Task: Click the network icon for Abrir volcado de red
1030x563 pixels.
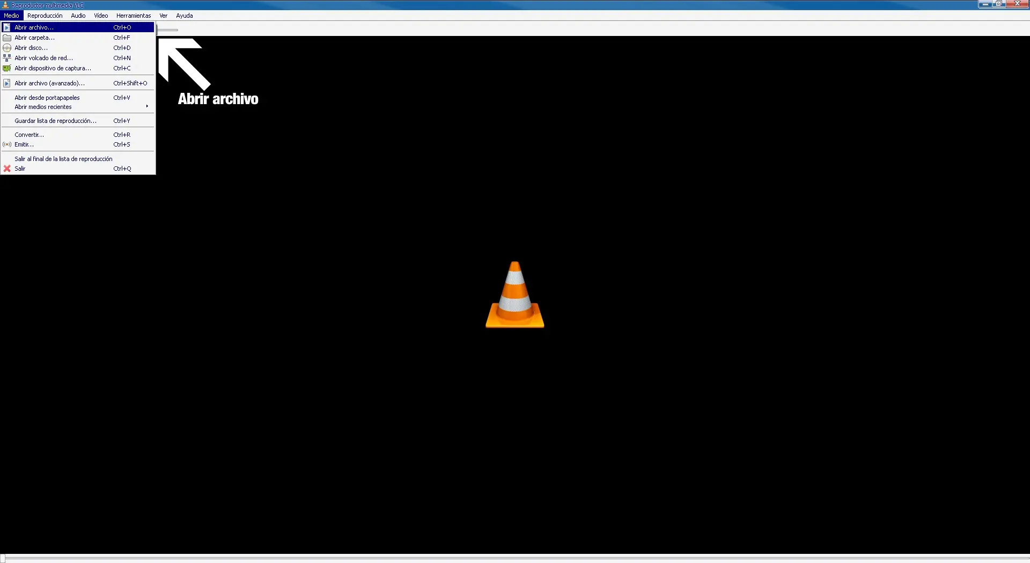Action: click(7, 58)
